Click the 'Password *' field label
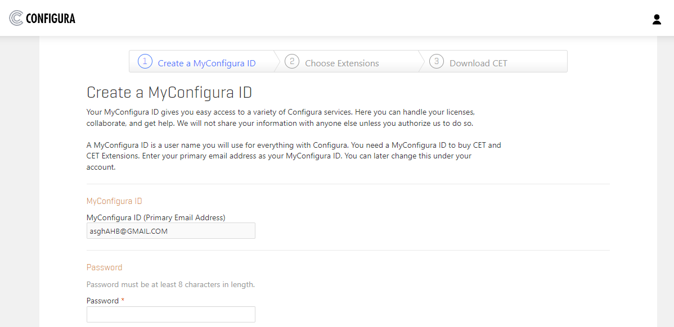This screenshot has height=327, width=674. (x=105, y=301)
